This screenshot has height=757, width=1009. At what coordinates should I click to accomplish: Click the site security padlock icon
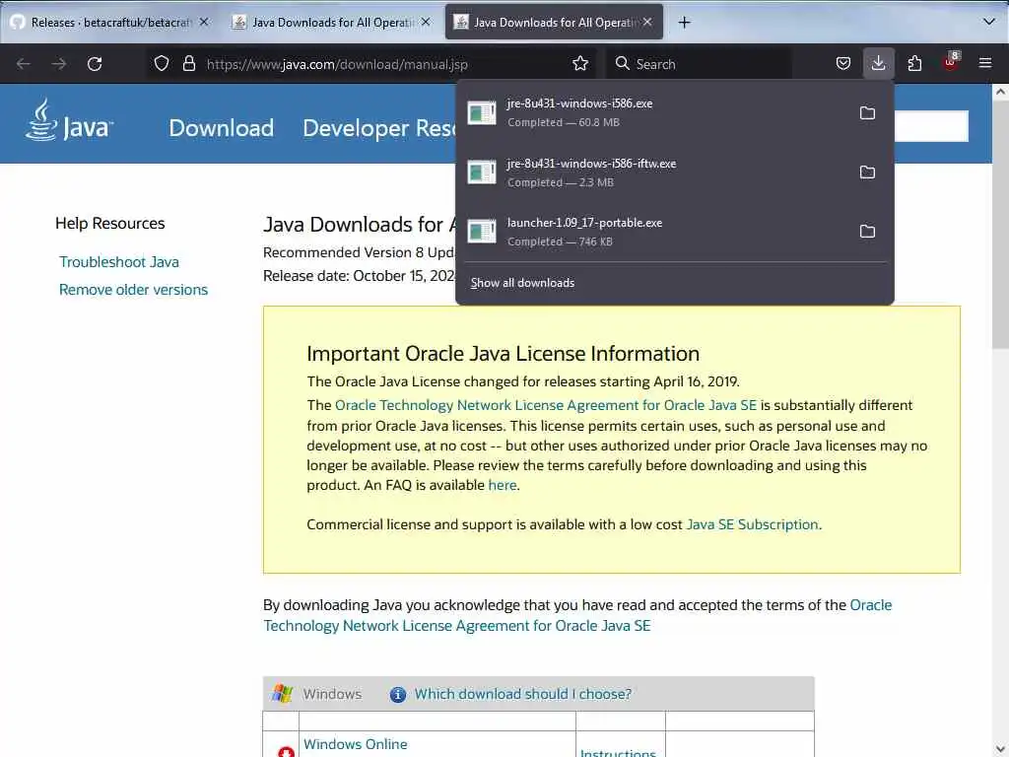point(188,64)
